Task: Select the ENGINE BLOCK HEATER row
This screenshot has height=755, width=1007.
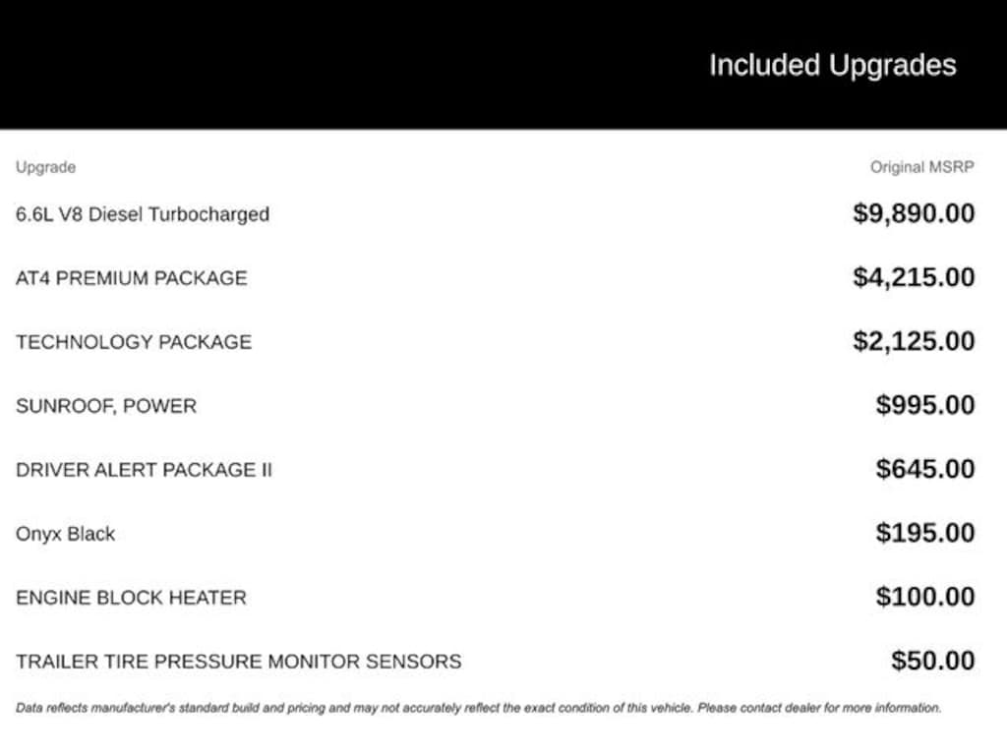Action: pos(131,598)
